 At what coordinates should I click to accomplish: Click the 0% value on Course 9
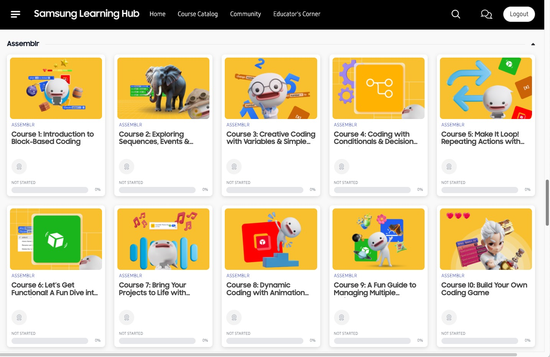click(420, 340)
